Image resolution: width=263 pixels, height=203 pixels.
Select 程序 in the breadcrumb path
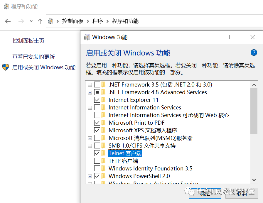tap(98, 21)
